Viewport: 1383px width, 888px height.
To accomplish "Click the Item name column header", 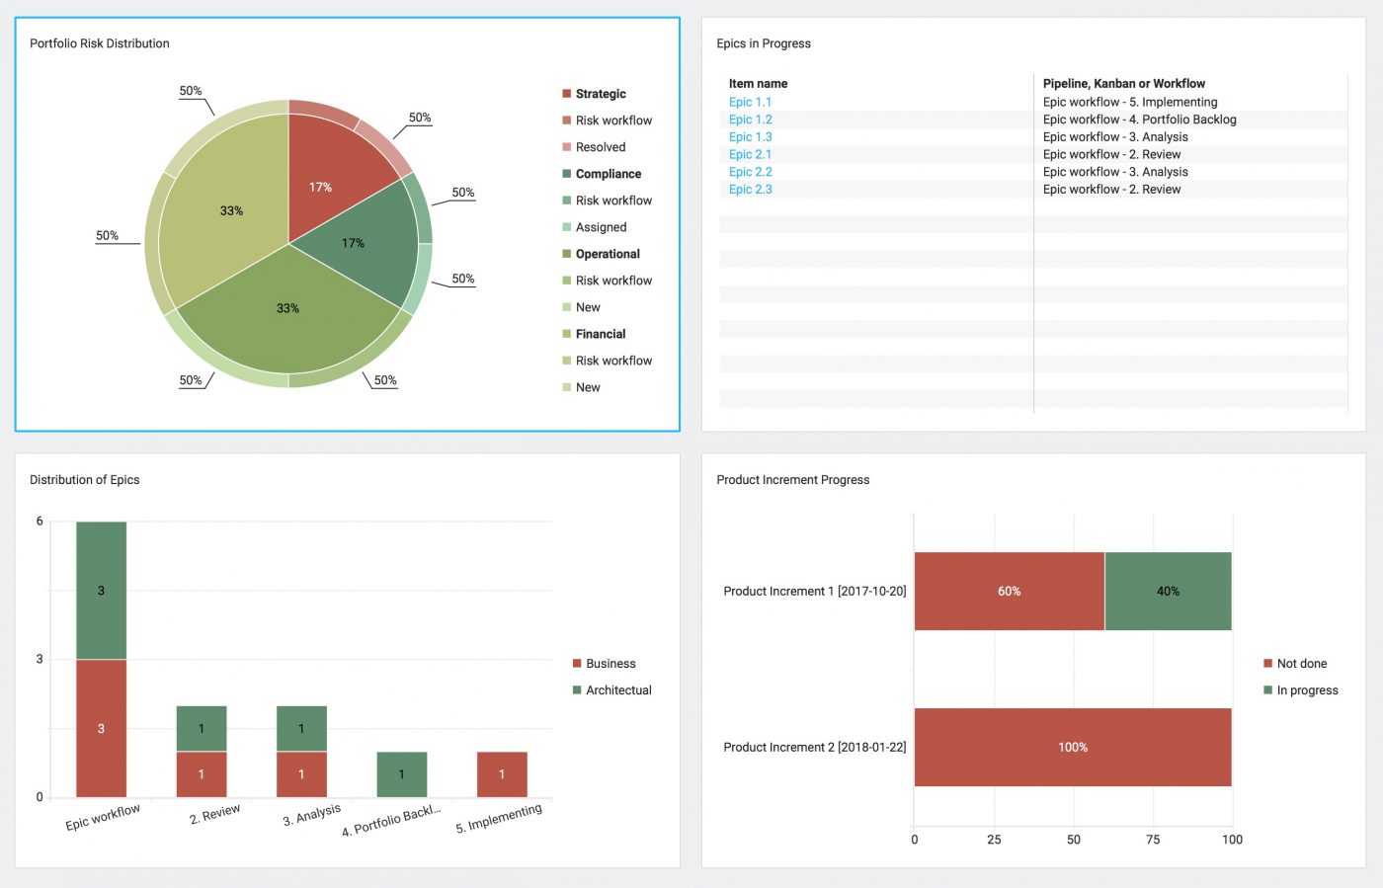I will point(758,84).
